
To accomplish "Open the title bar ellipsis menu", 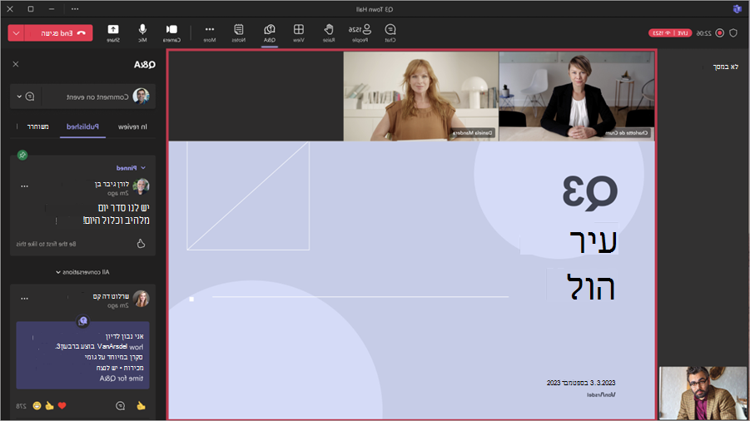I will (x=75, y=9).
